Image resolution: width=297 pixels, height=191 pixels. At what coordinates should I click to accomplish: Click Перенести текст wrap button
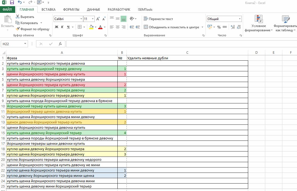click(x=158, y=19)
